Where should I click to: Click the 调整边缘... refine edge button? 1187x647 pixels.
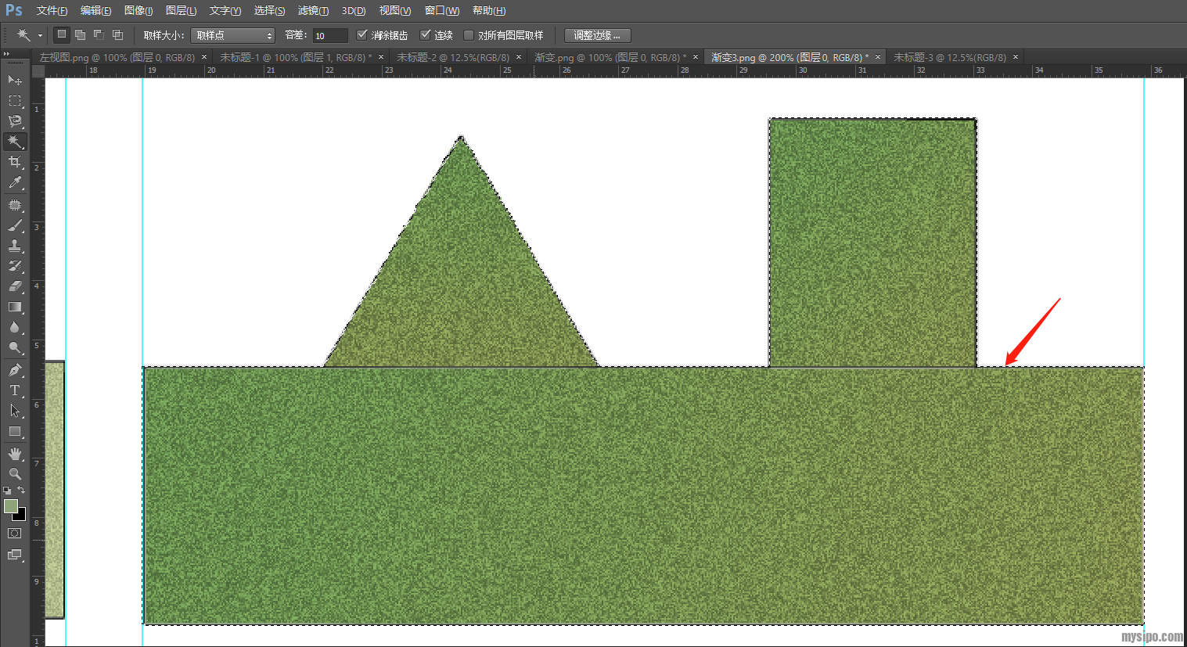(x=597, y=35)
